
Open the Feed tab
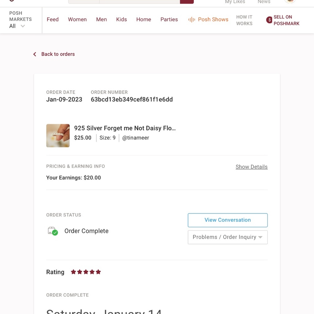(x=53, y=19)
